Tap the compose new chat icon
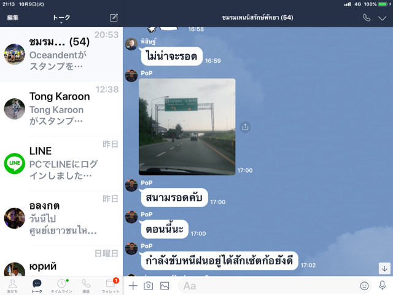The height and width of the screenshot is (295, 393). coord(114,18)
